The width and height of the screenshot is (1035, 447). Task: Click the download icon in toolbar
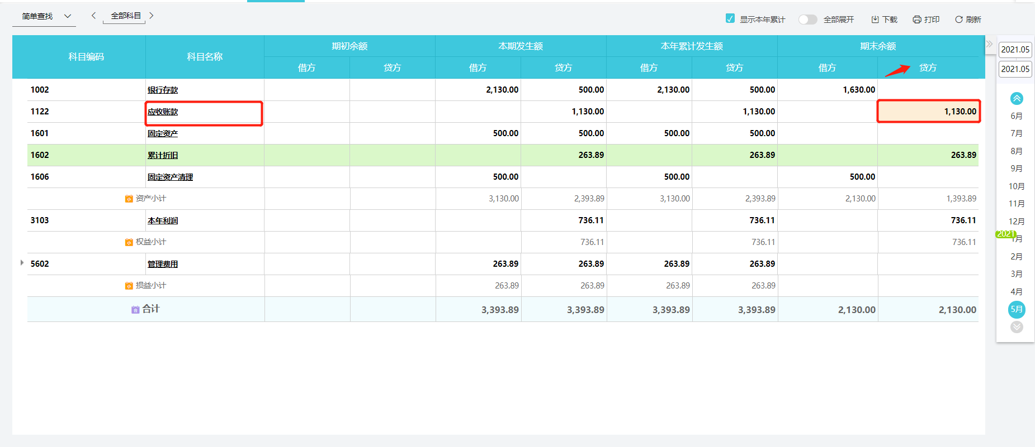click(875, 20)
